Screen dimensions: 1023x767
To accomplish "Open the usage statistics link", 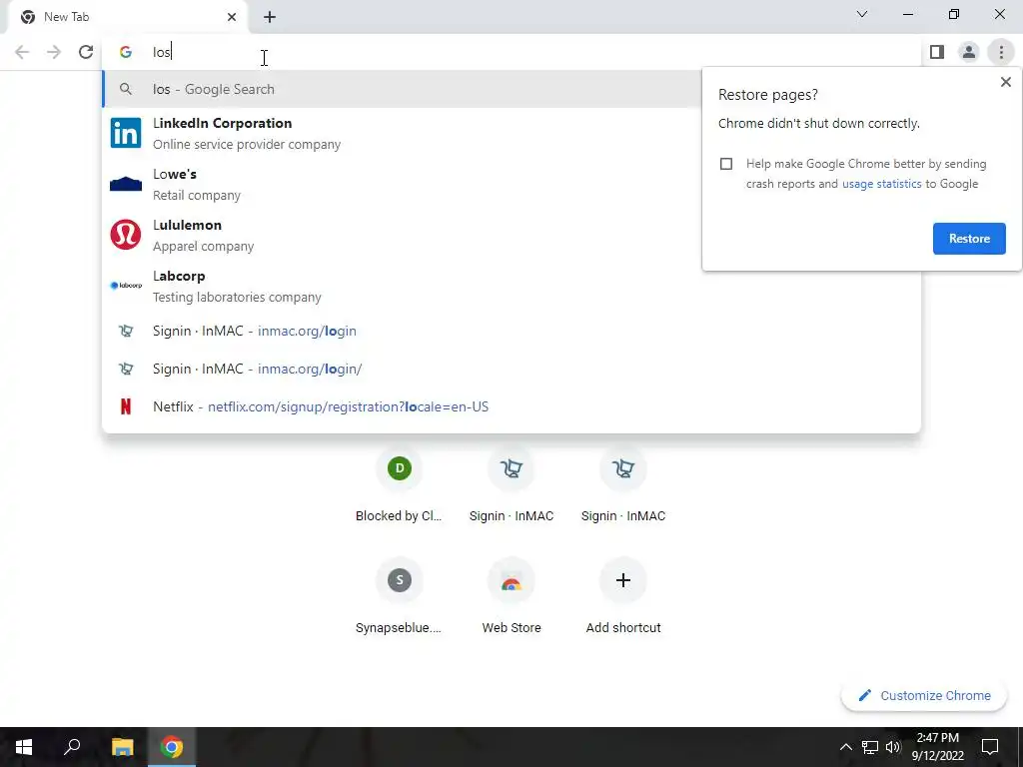I will pyautogui.click(x=881, y=184).
